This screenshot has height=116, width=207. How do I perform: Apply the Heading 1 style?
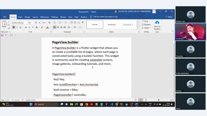pos(128,24)
